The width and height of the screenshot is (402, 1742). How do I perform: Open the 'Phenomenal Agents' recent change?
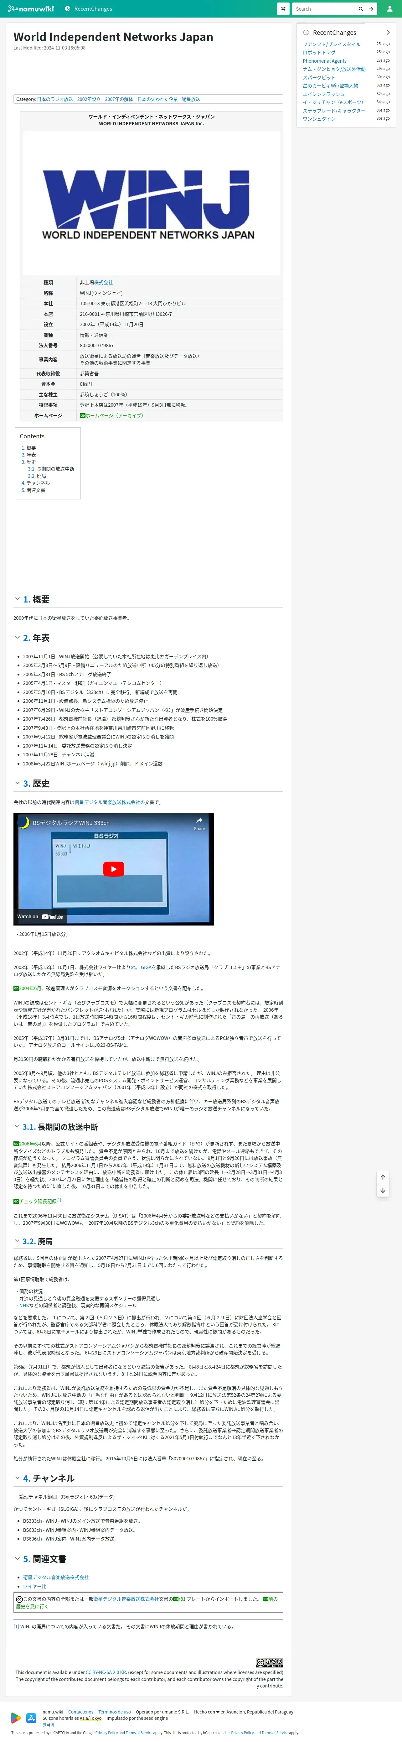(324, 61)
